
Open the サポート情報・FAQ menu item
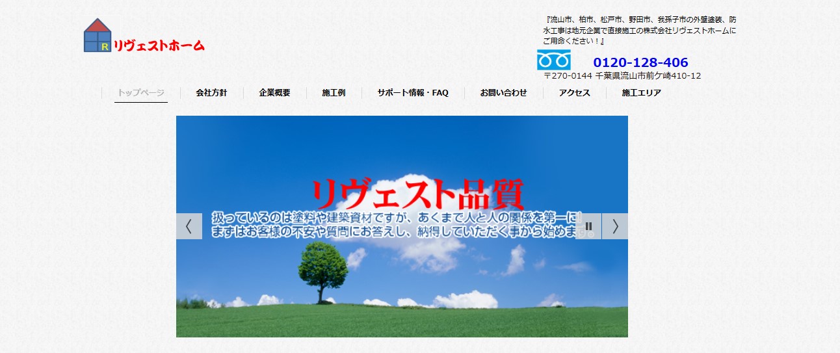[412, 93]
